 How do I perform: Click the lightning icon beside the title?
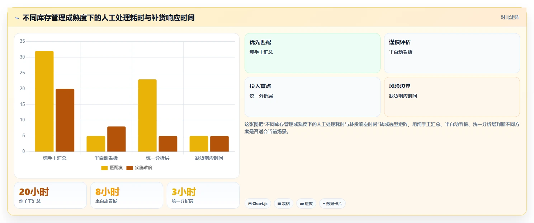coord(17,18)
